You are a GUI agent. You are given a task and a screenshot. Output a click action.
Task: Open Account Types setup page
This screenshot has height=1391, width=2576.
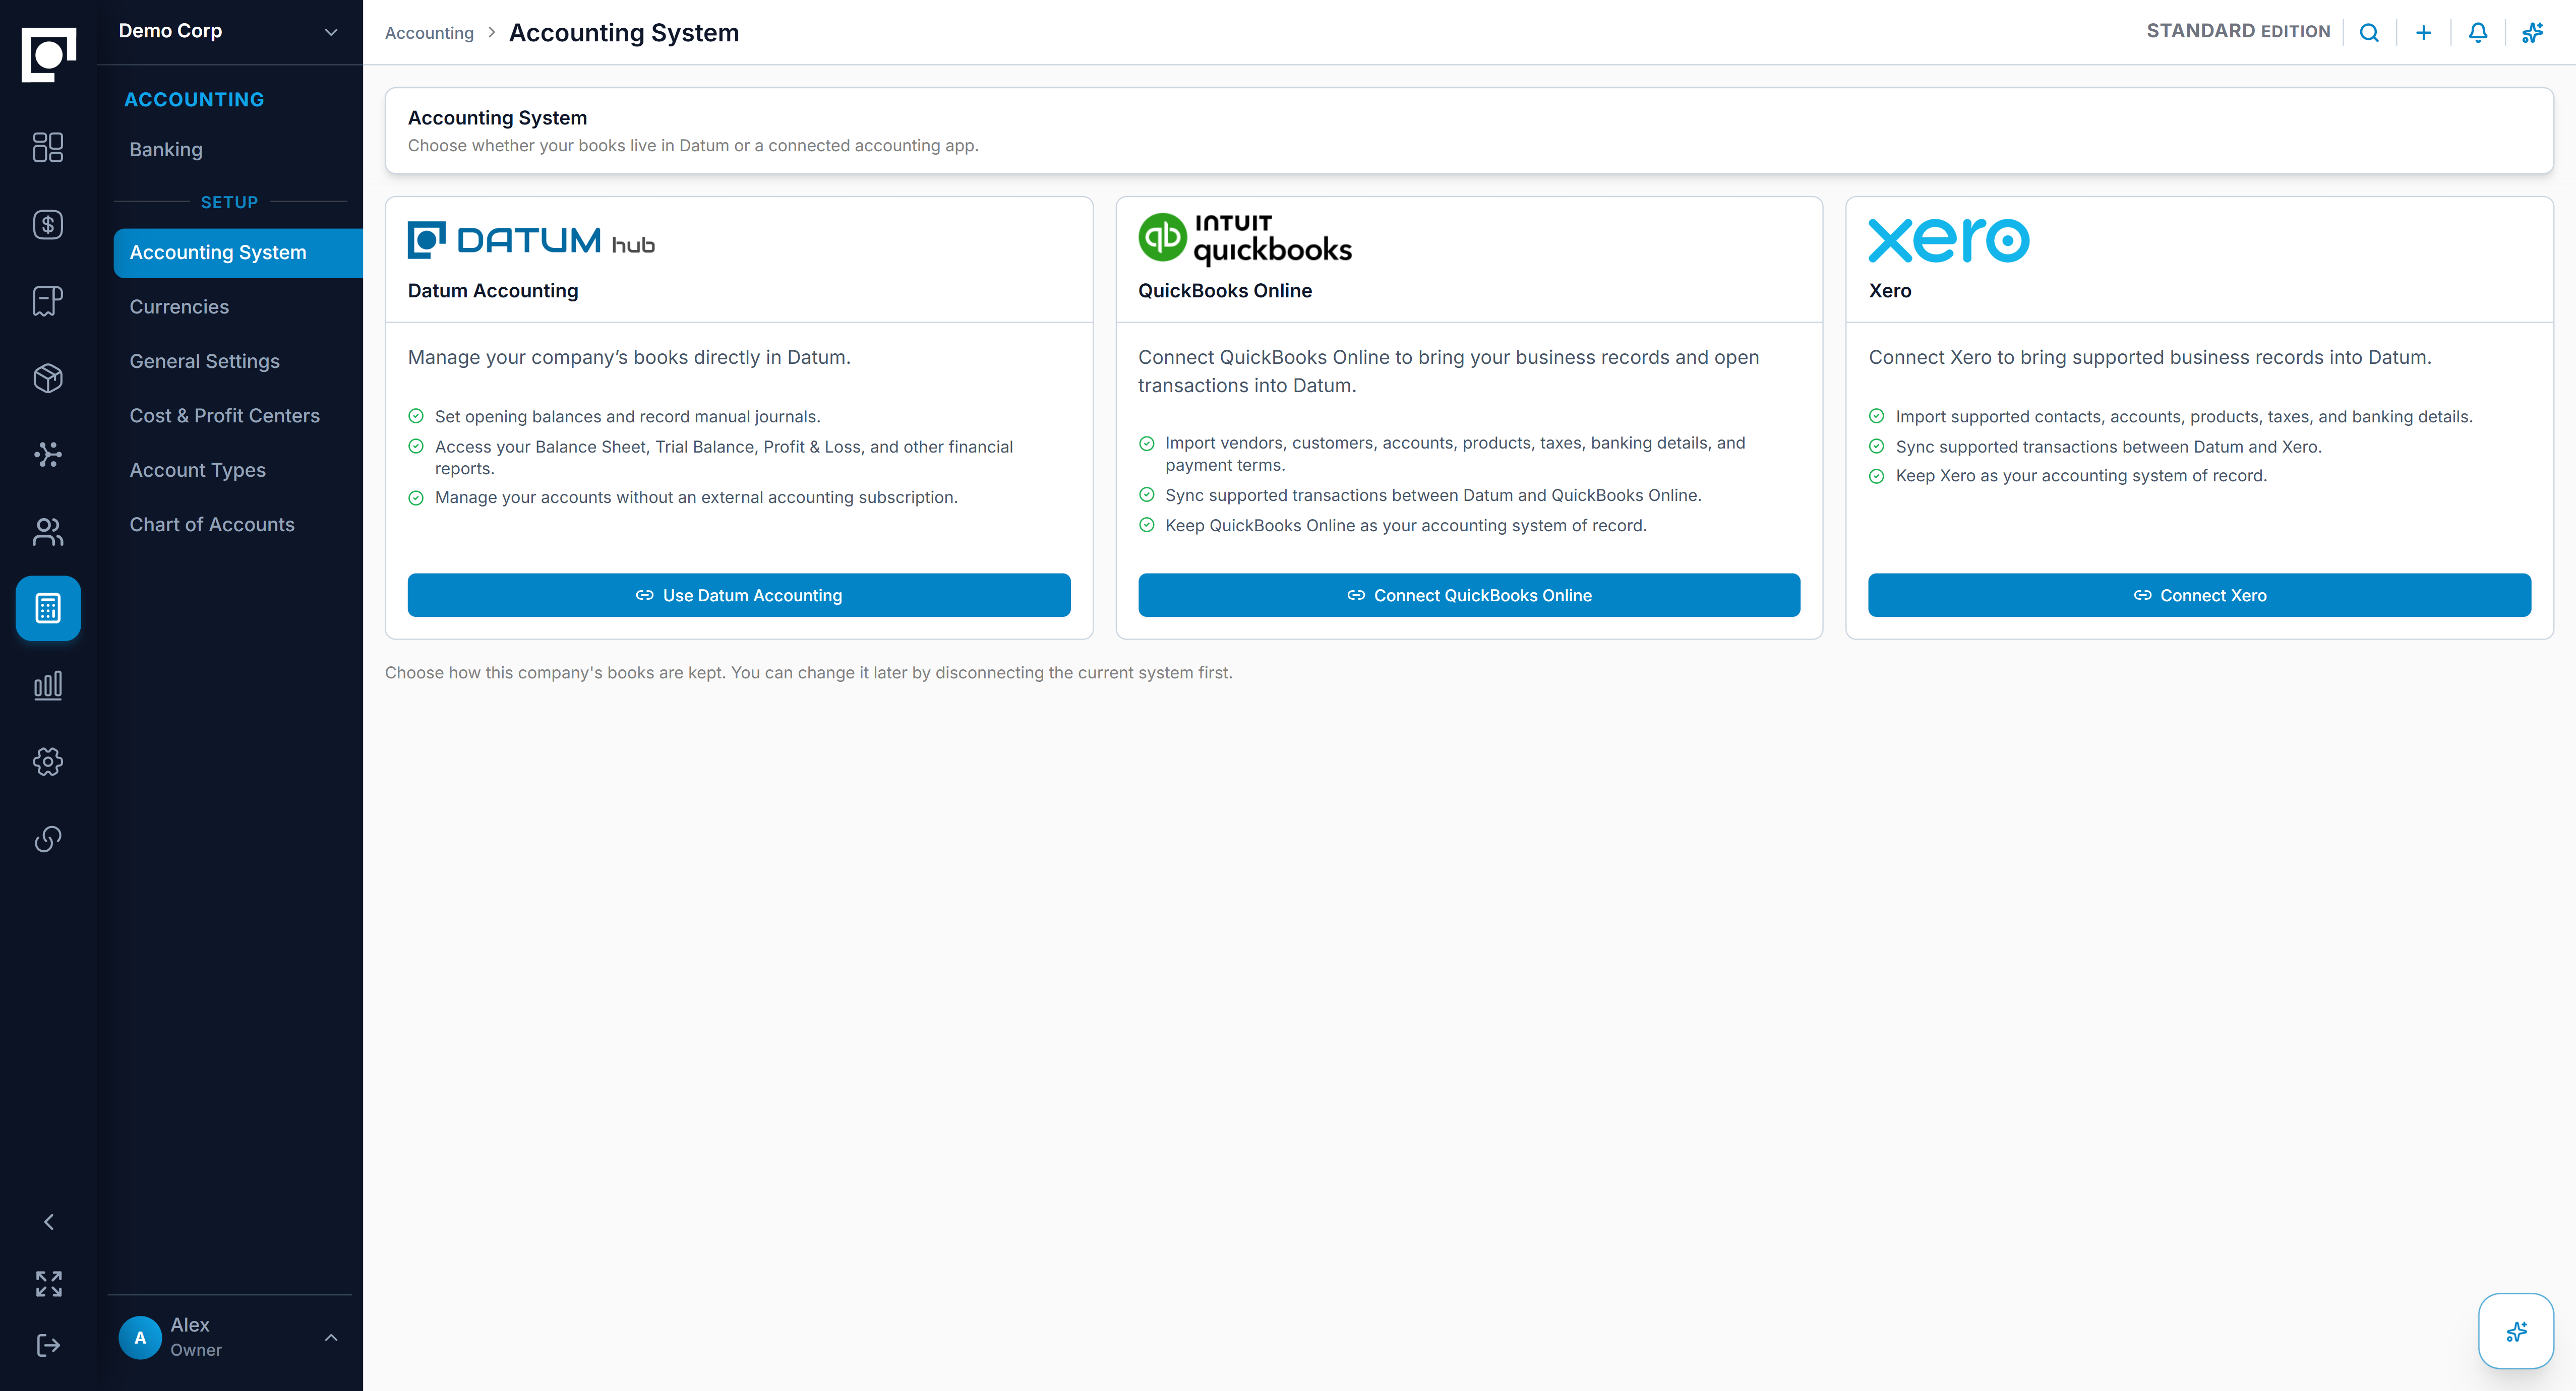(x=197, y=471)
